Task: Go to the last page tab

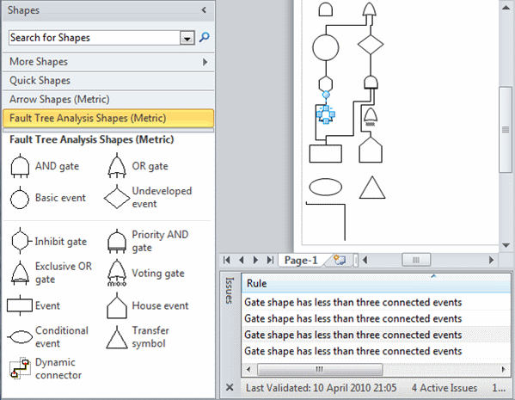Action: pos(270,260)
